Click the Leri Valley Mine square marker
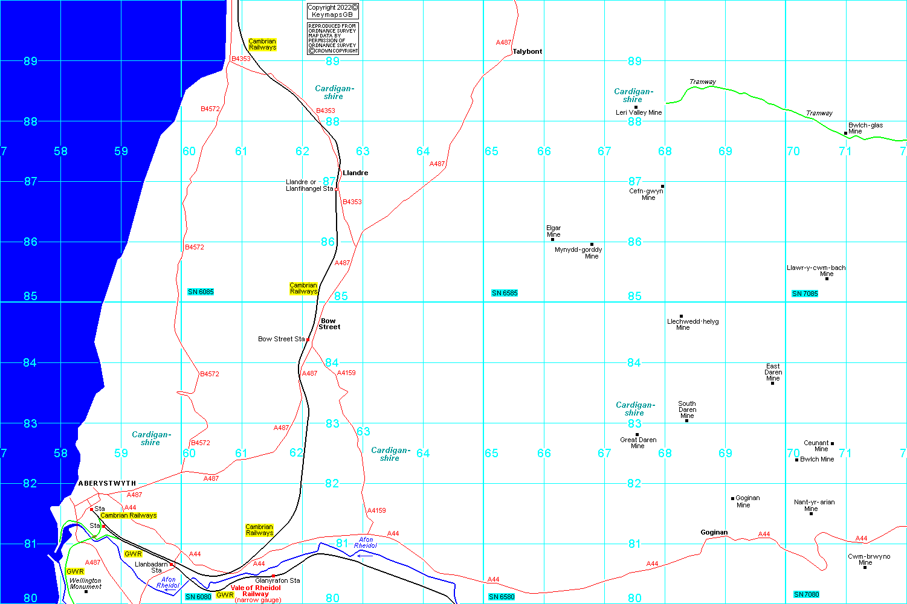Screen dimensions: 907x604 click(x=636, y=107)
